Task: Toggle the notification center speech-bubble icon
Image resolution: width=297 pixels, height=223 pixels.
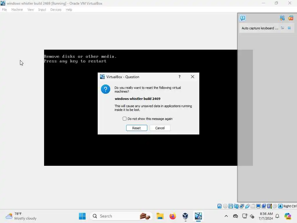Action: 243,18
